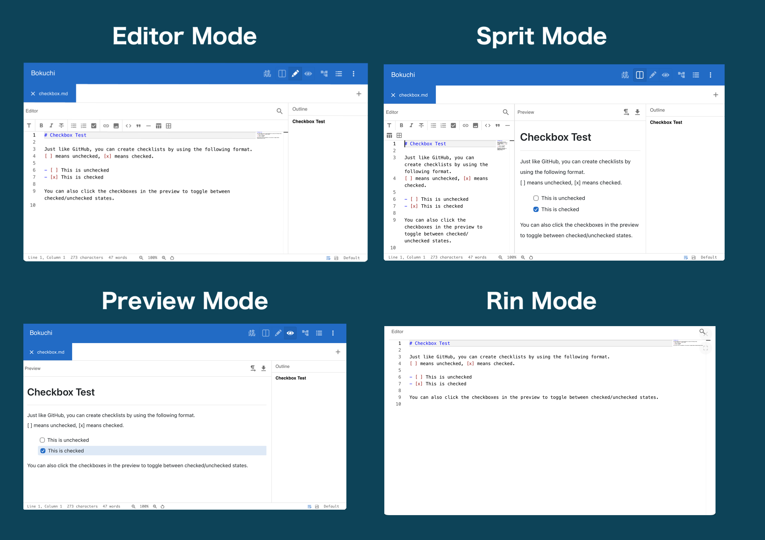Close checkbox.md tab in Editor Mode window
Image resolution: width=765 pixels, height=540 pixels.
tap(33, 93)
